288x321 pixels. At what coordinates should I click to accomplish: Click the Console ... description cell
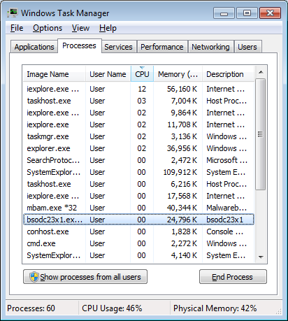(x=225, y=231)
